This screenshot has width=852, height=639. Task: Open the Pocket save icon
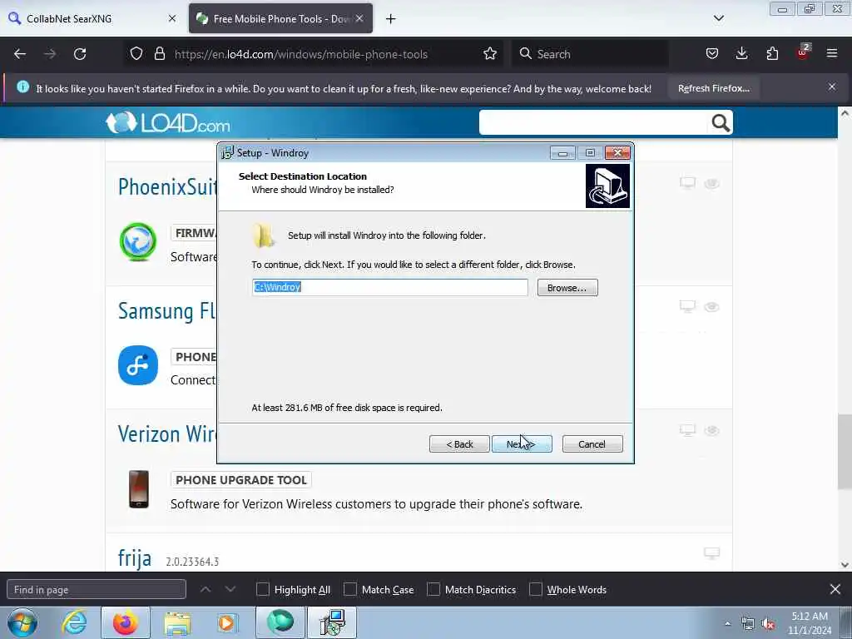[712, 54]
